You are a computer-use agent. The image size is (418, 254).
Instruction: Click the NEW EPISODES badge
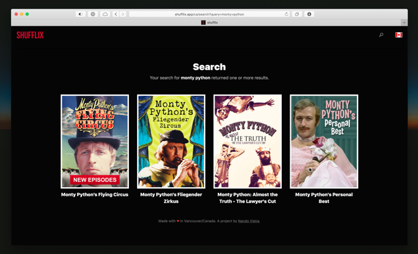pos(95,180)
